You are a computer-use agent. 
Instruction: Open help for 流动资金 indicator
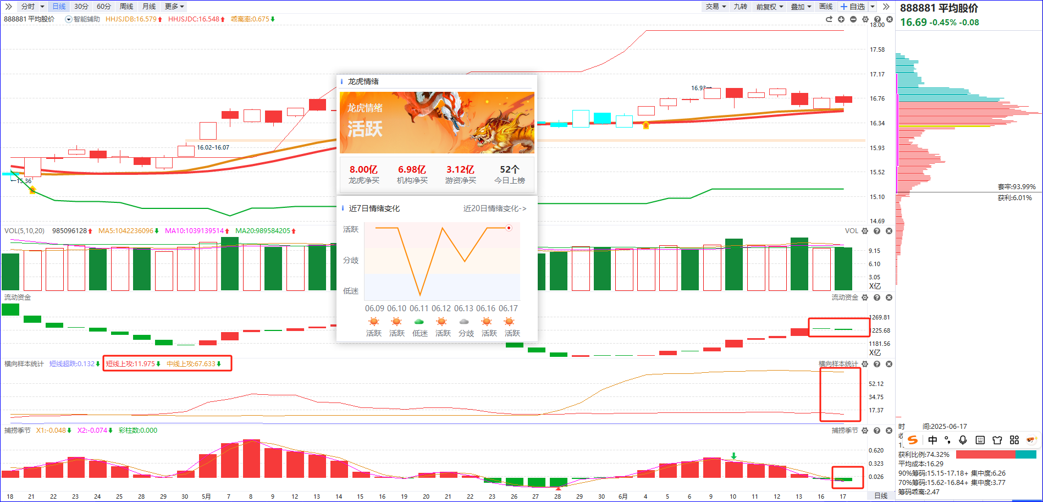877,297
